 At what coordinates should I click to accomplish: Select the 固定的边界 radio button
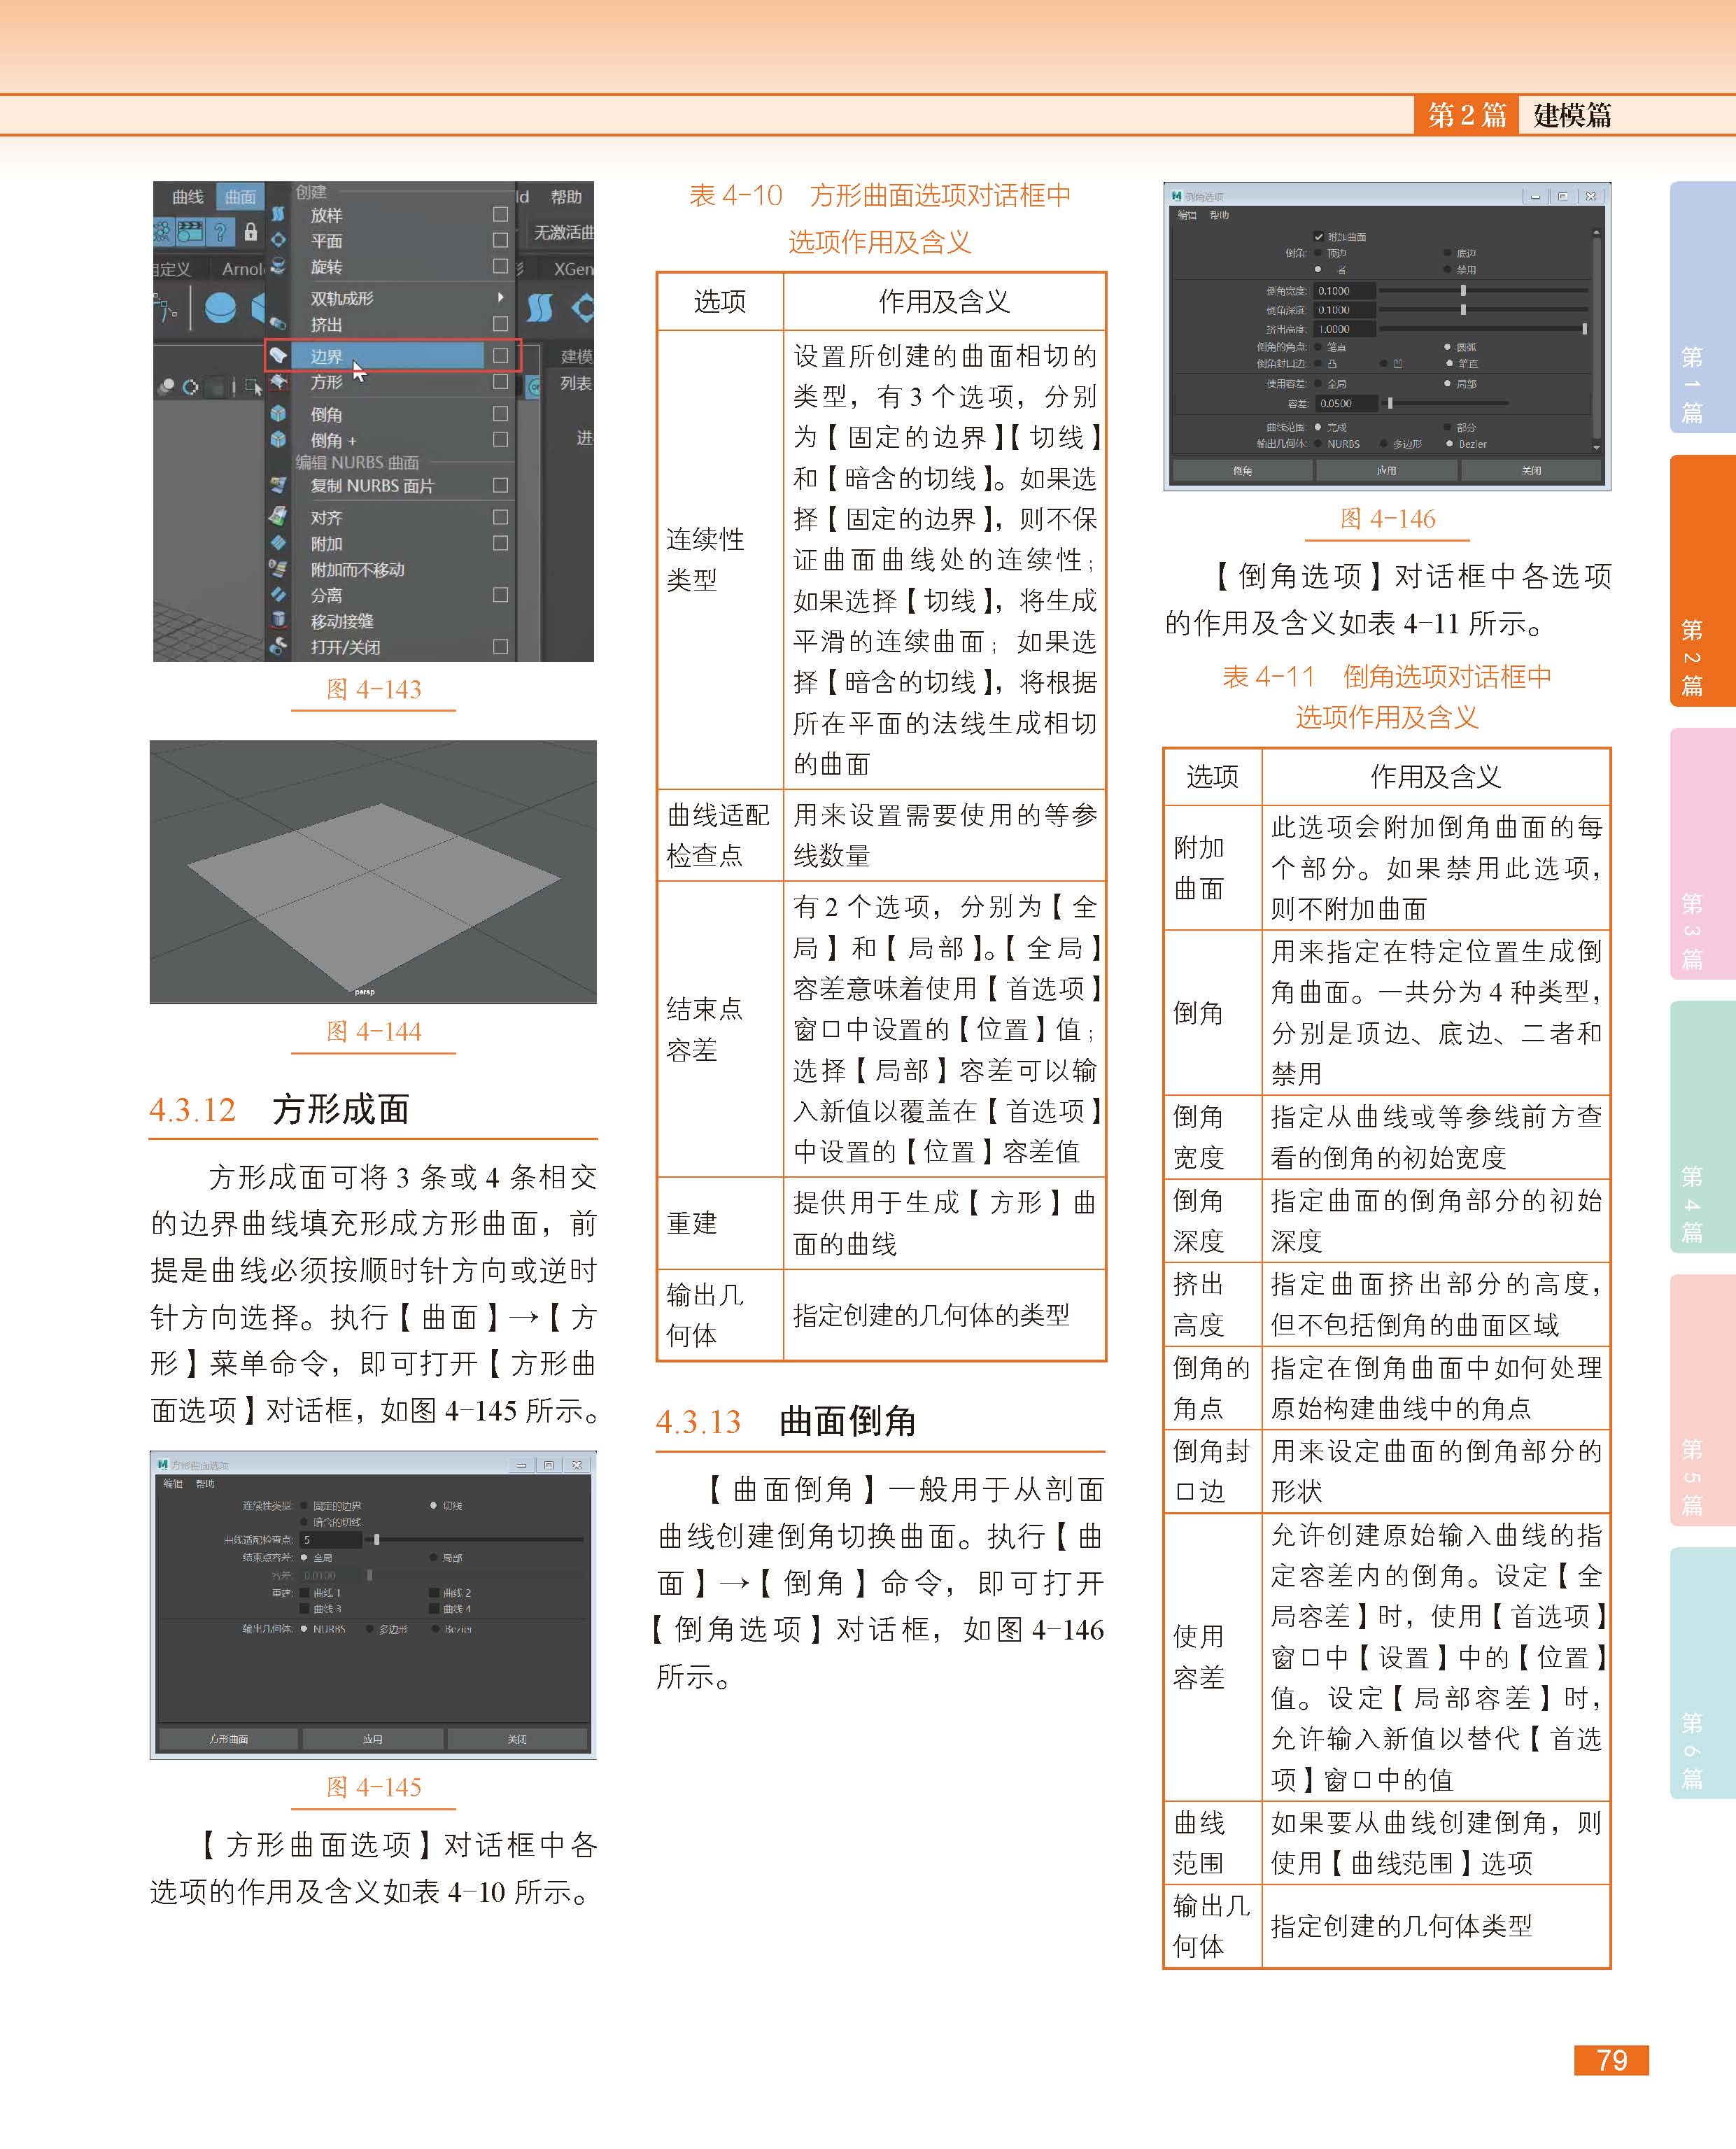(x=304, y=1505)
